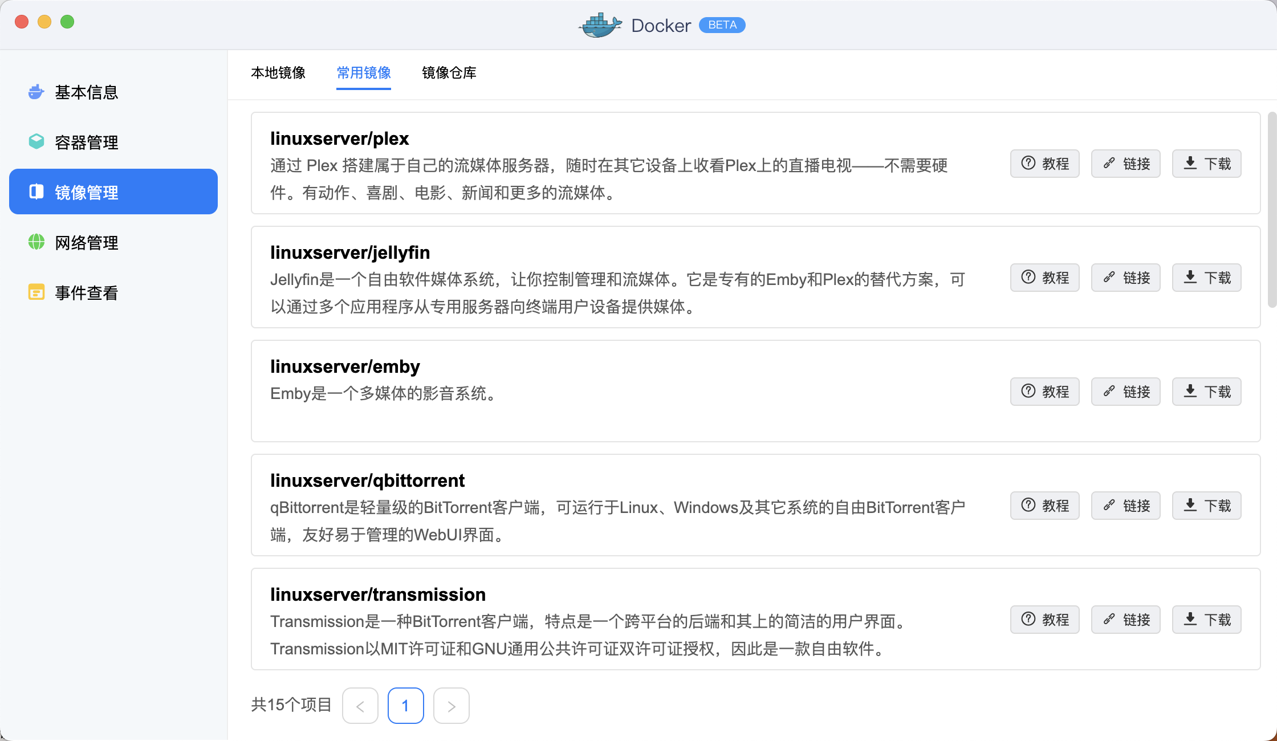Maximize window with green button
The height and width of the screenshot is (741, 1277).
(x=67, y=22)
